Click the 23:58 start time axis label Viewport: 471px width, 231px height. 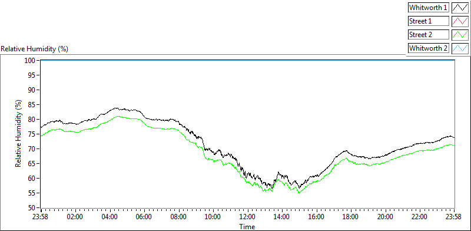pos(41,216)
